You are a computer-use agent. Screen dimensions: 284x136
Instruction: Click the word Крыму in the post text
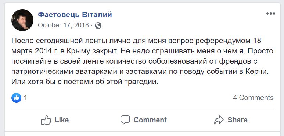pos(79,51)
